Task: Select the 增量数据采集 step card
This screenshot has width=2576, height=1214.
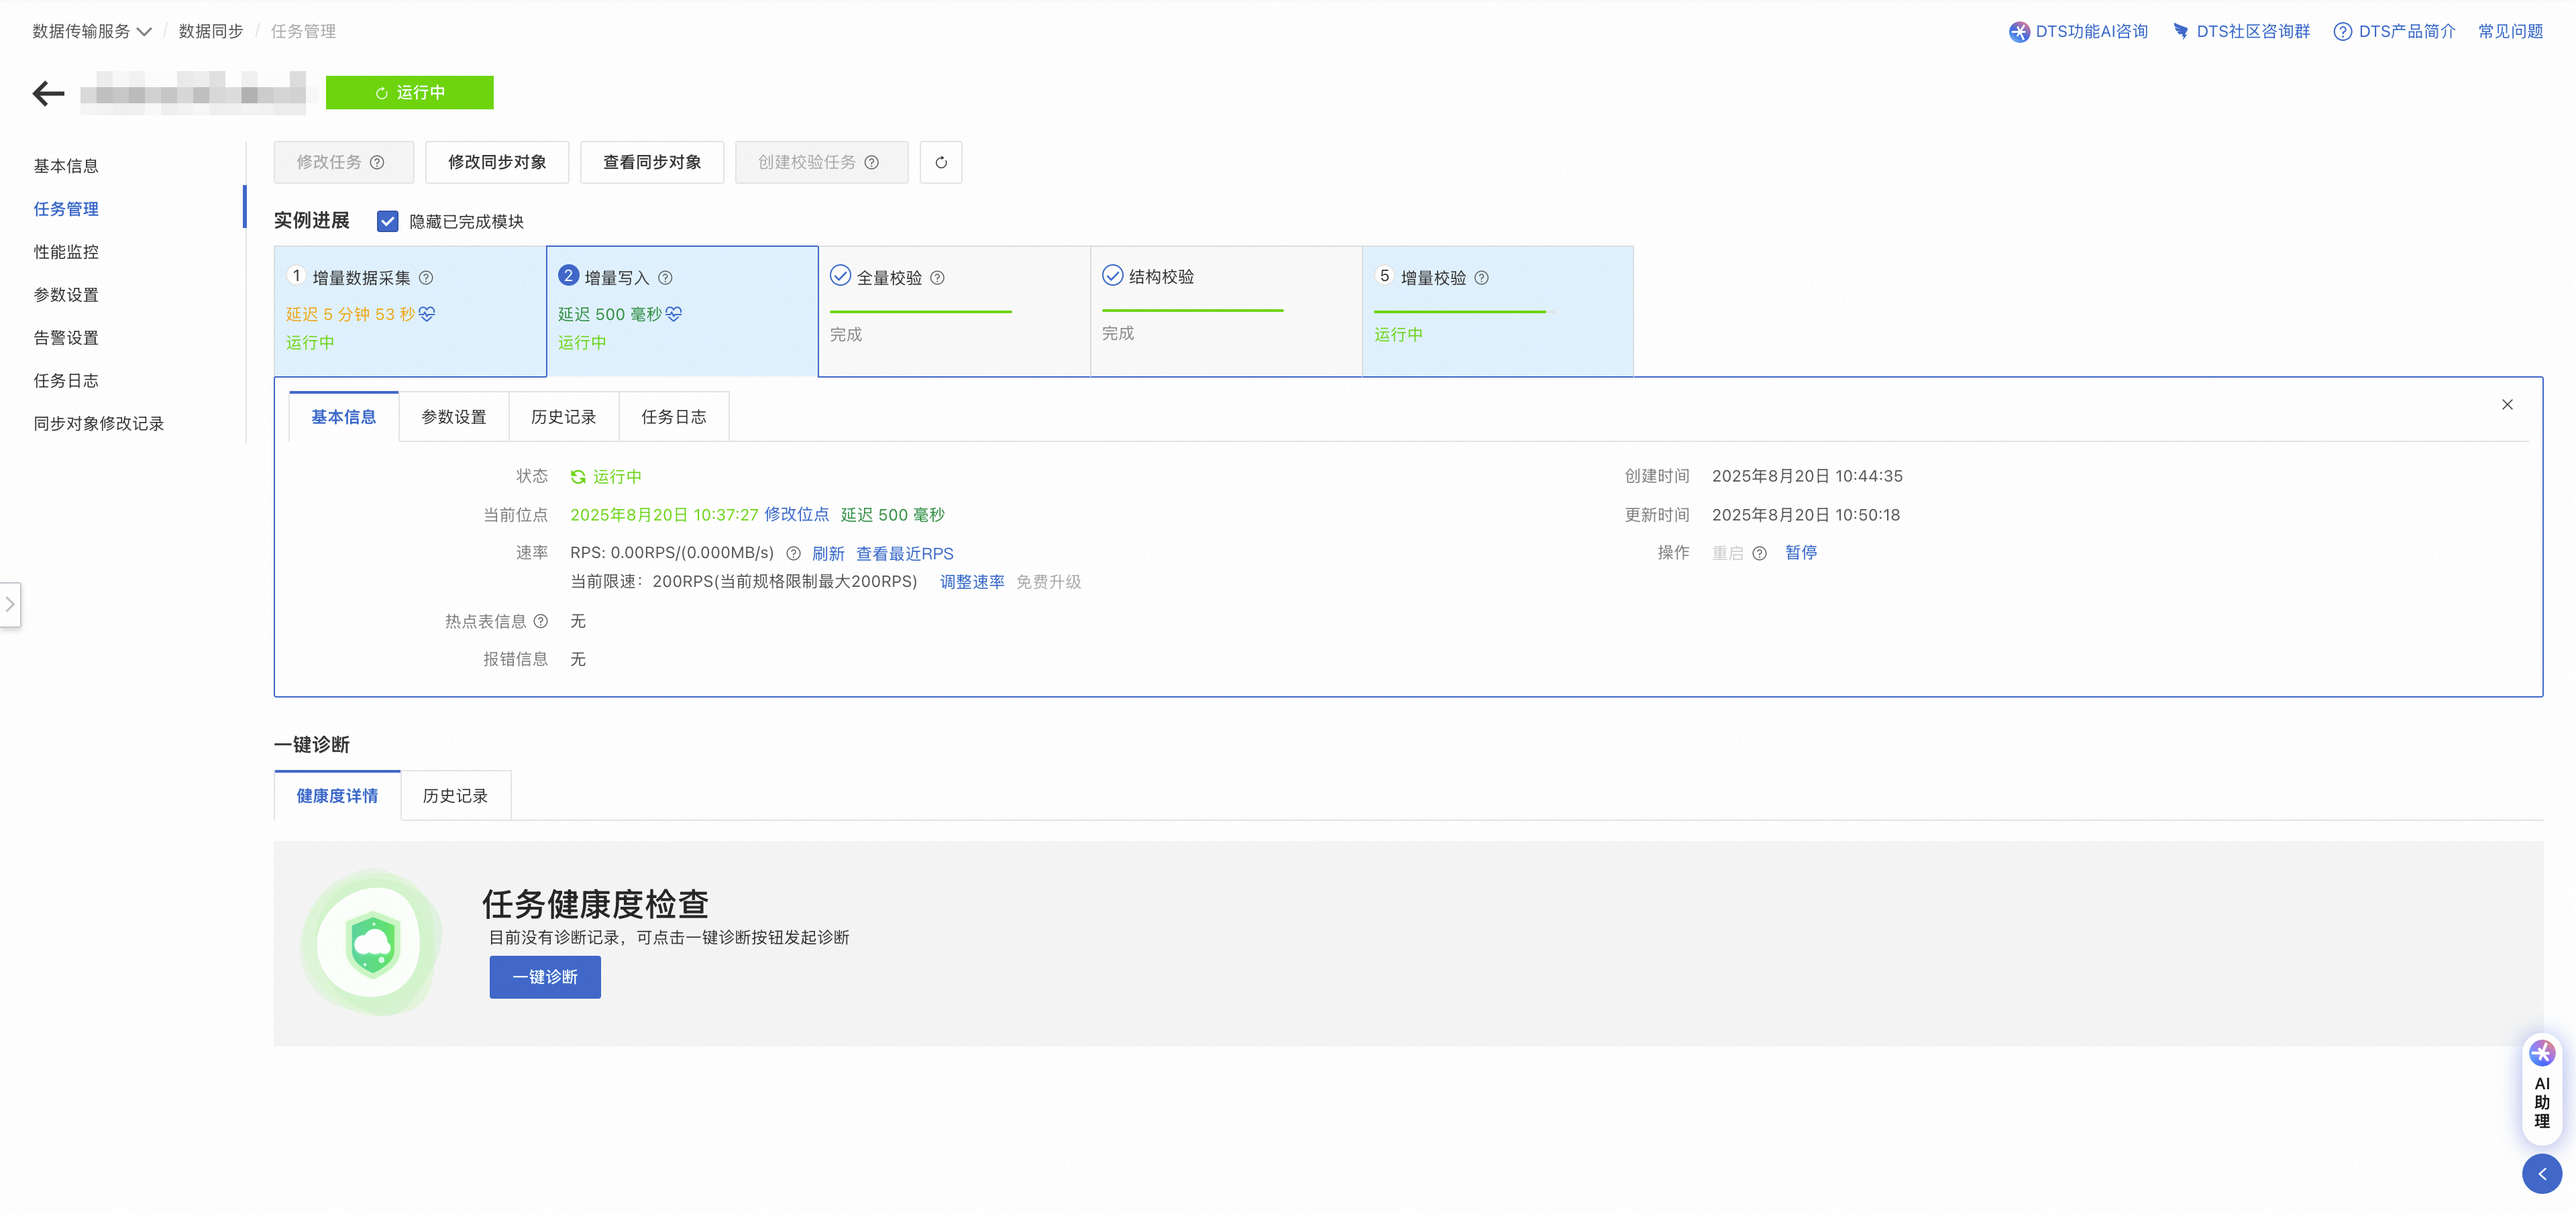Action: tap(410, 311)
